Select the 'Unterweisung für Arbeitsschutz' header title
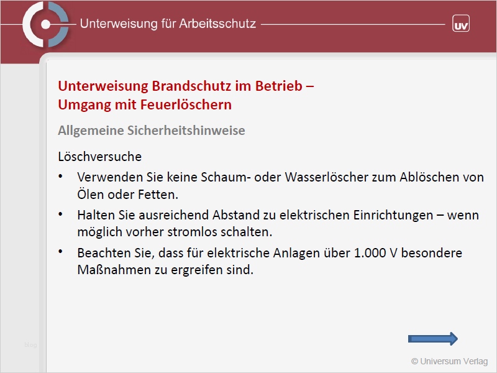497x373 pixels. tap(168, 24)
